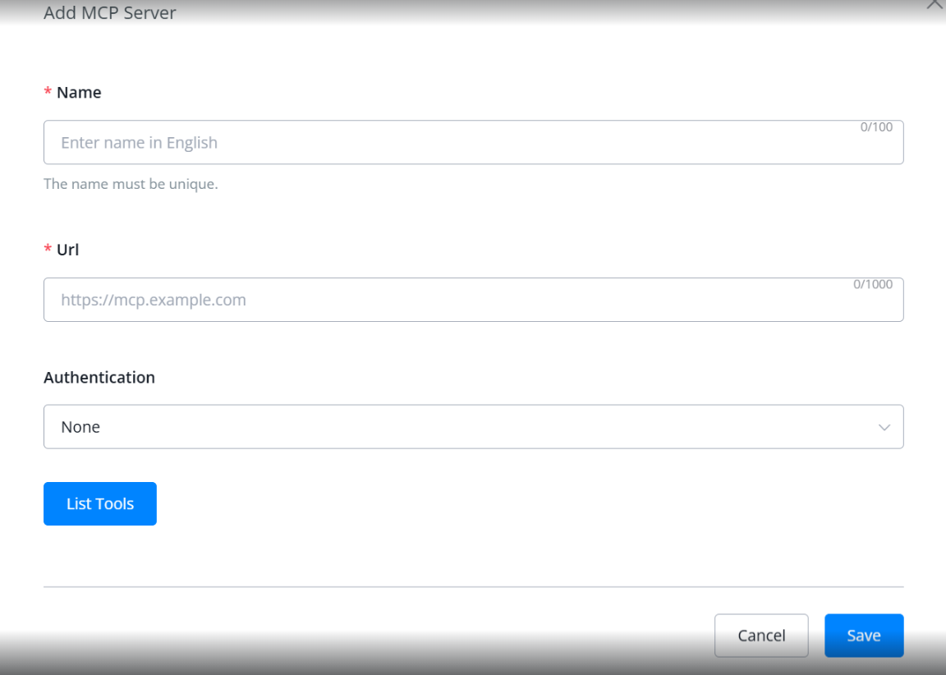Close the Add MCP Server dialog
This screenshot has height=675, width=946.
935,4
